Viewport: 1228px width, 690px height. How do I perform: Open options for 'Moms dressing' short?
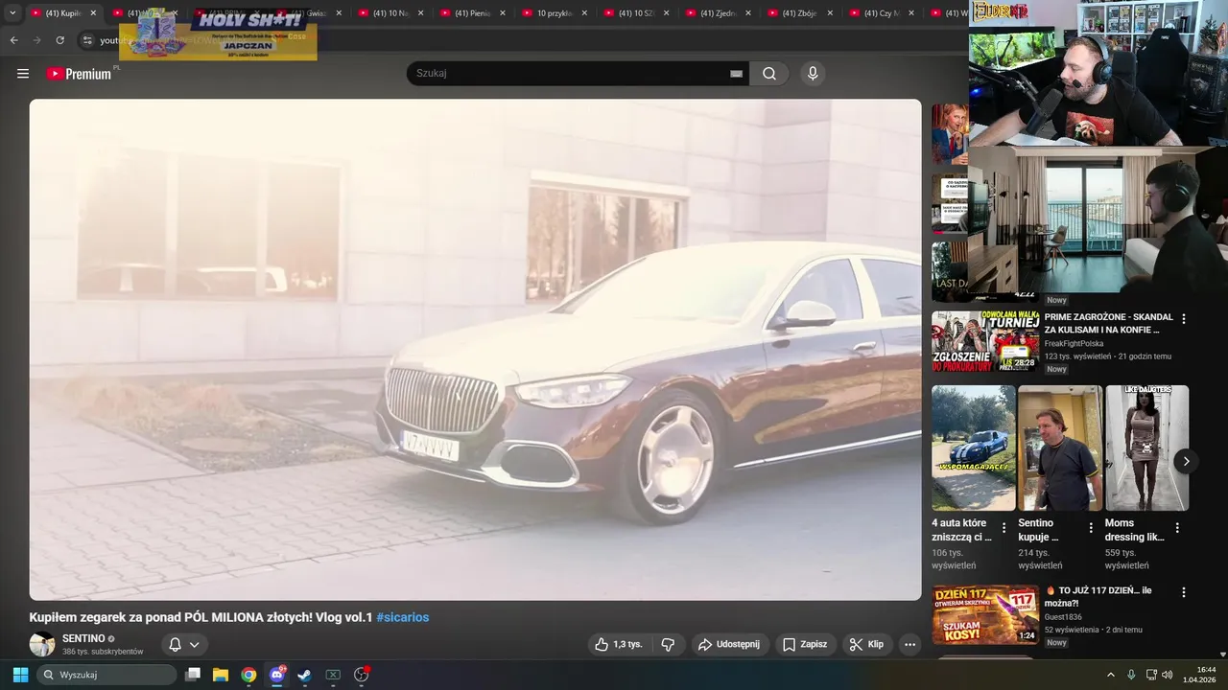click(x=1177, y=528)
